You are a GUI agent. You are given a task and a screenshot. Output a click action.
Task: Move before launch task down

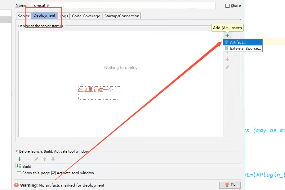click(53, 159)
